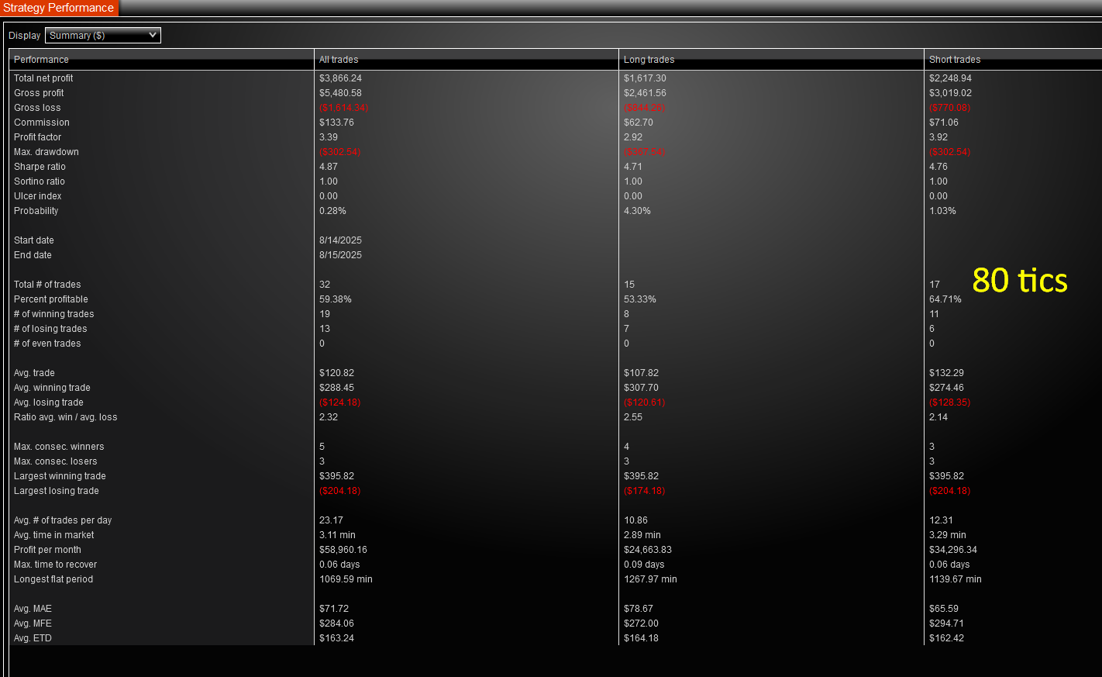1102x677 pixels.
Task: Select the Short trades column header
Action: [954, 60]
